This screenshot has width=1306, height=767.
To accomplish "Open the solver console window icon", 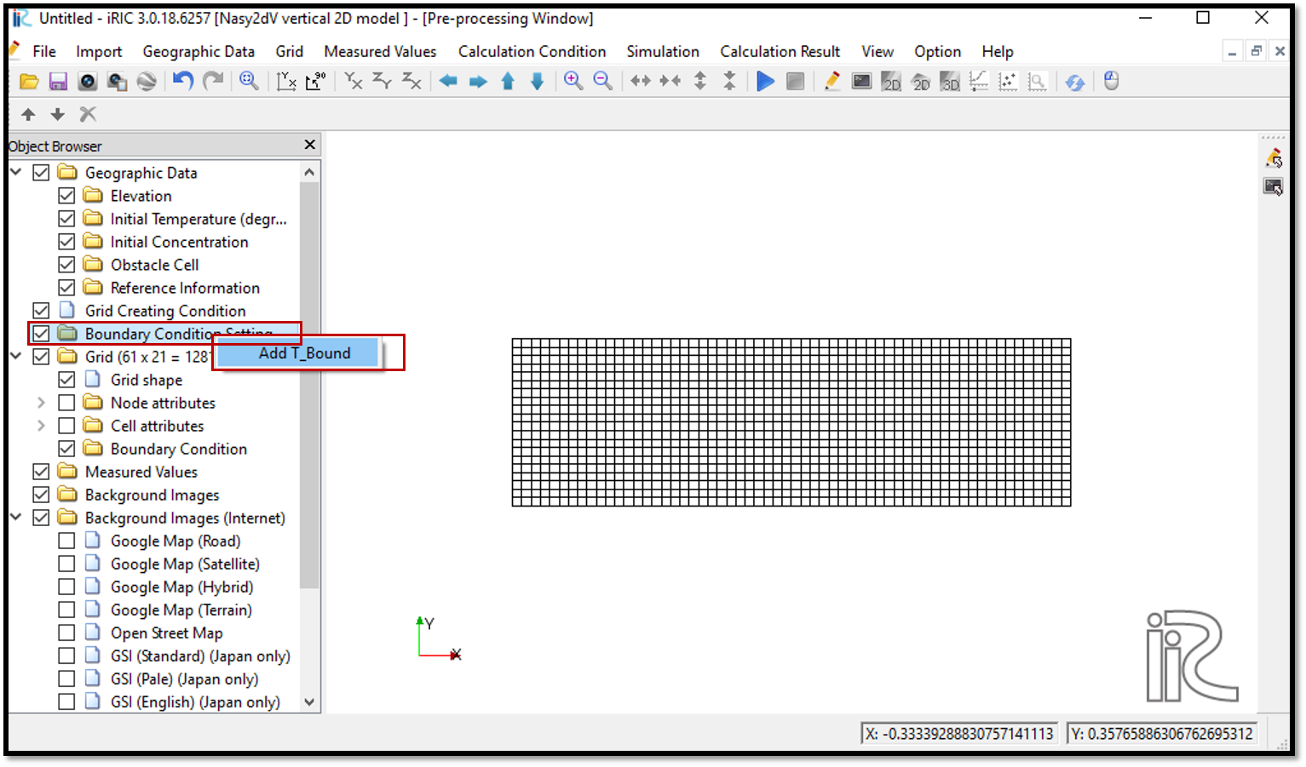I will click(861, 81).
